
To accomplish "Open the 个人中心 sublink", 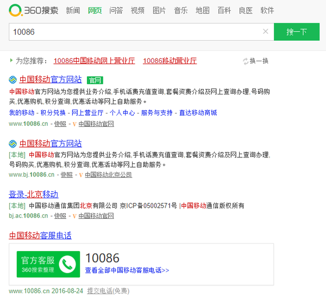I will coord(122,113).
